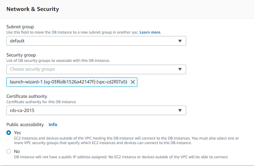Click the No radio option label
This screenshot has height=166, width=254.
[17, 151]
